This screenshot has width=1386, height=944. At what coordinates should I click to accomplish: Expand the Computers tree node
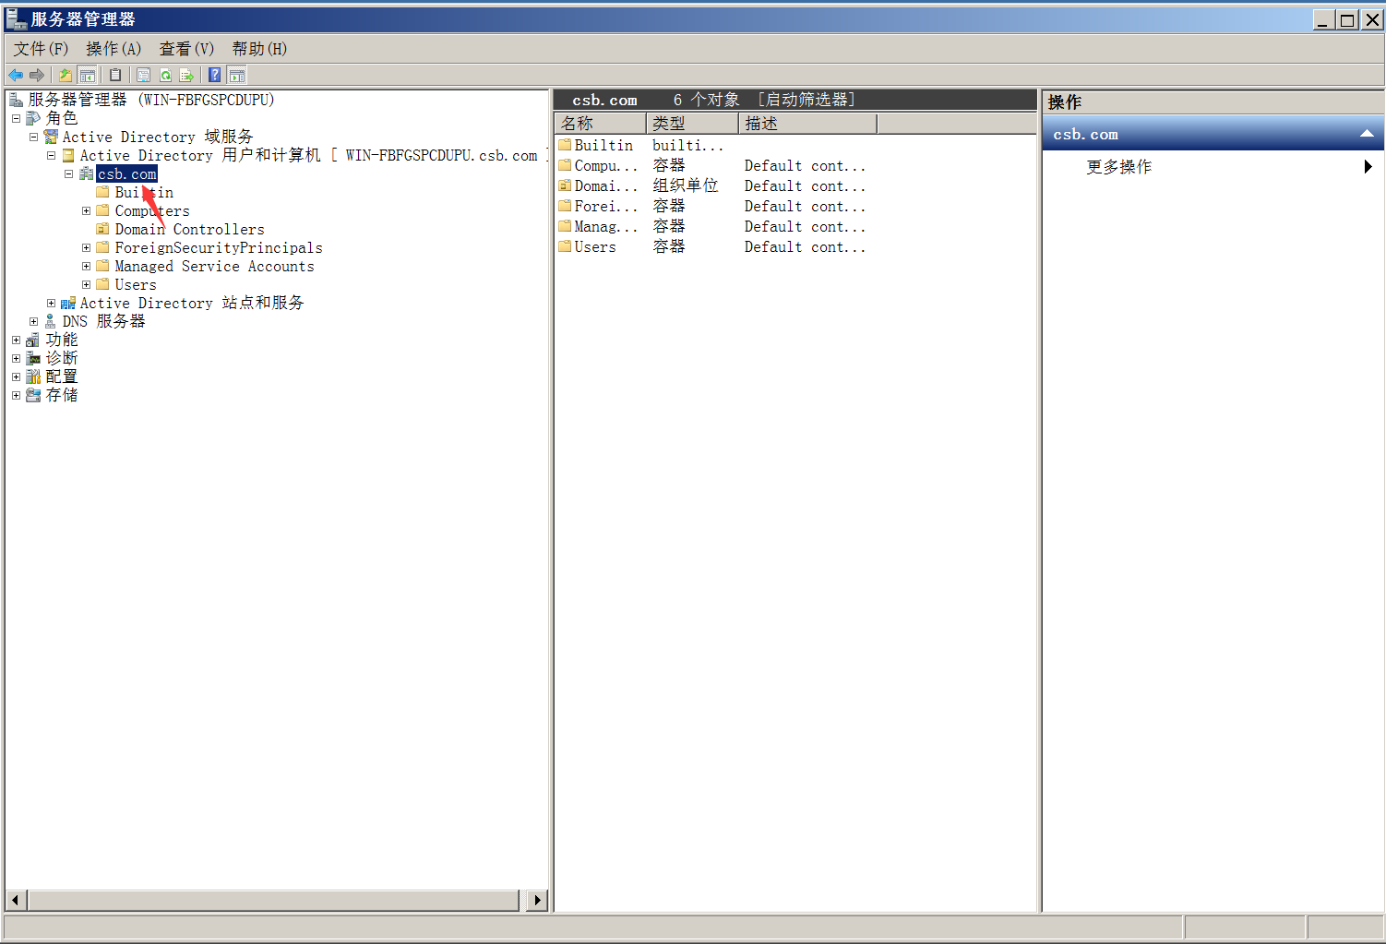[x=87, y=211]
